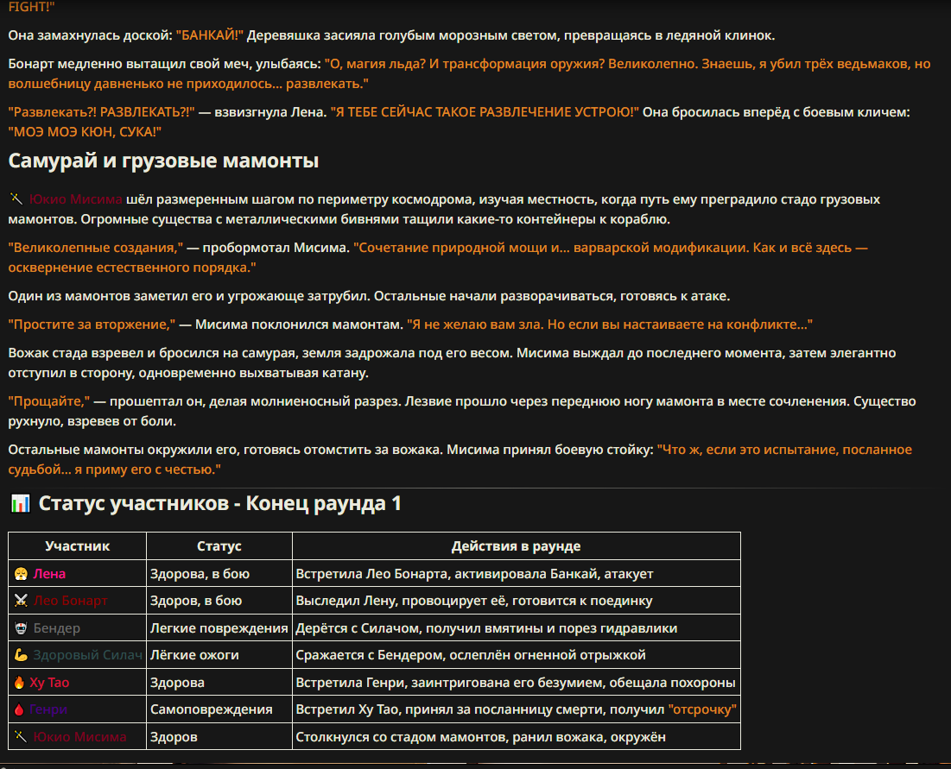Viewport: 951px width, 769px height.
Task: Click the action cell Сражается с Бендером
Action: (517, 655)
